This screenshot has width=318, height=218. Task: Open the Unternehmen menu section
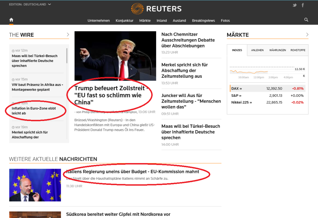coord(98,20)
